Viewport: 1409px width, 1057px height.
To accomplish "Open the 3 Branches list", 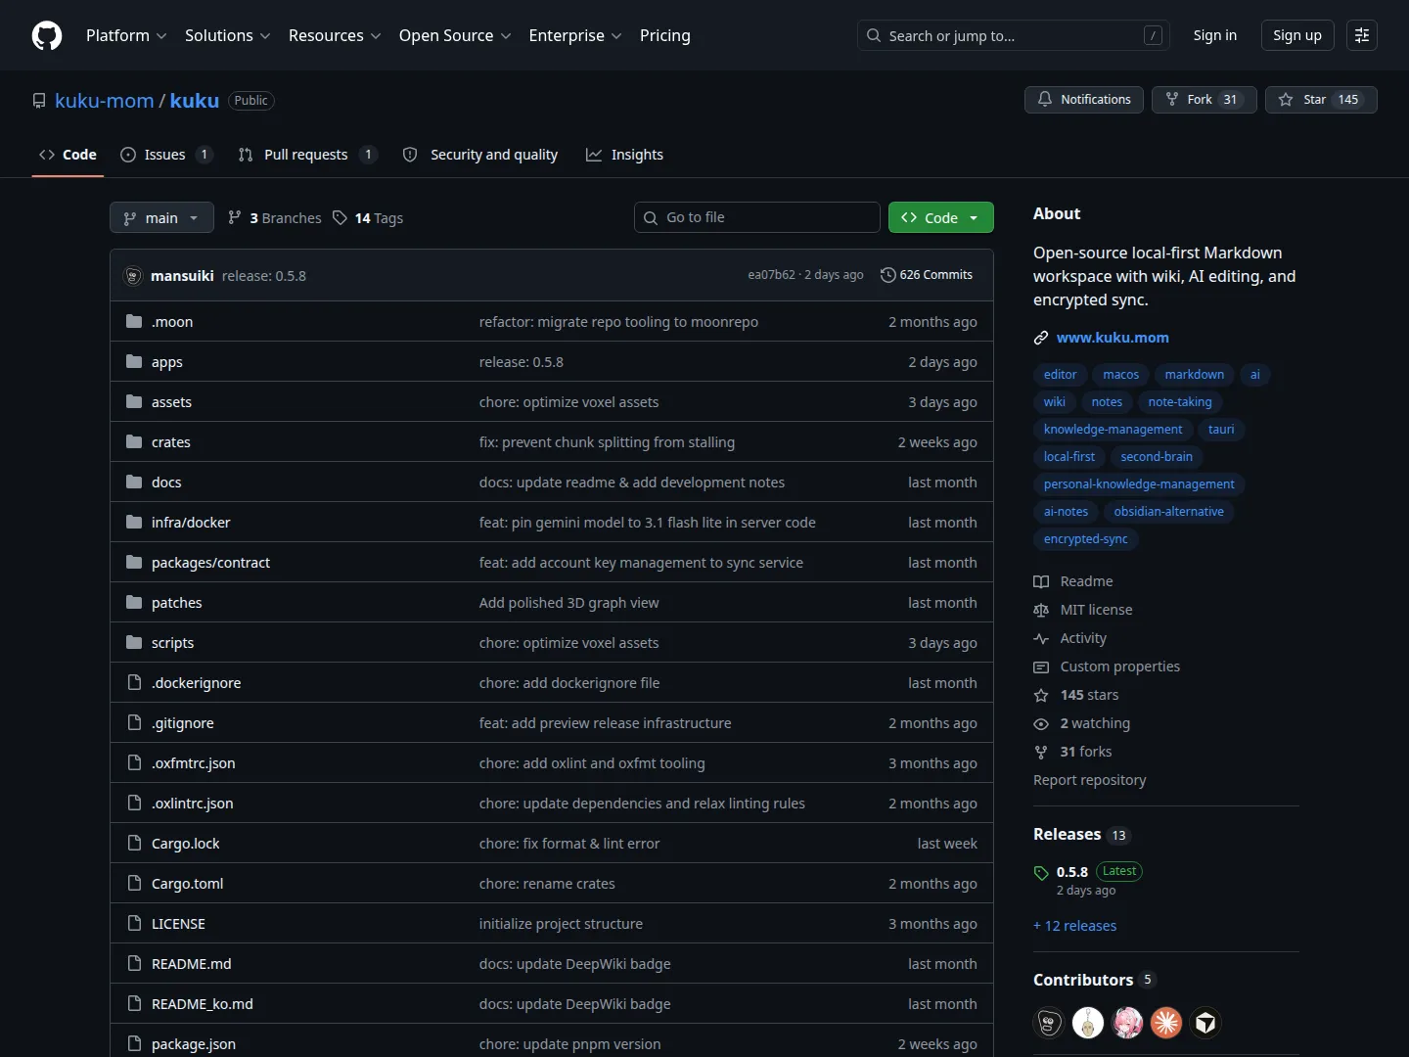I will [275, 218].
